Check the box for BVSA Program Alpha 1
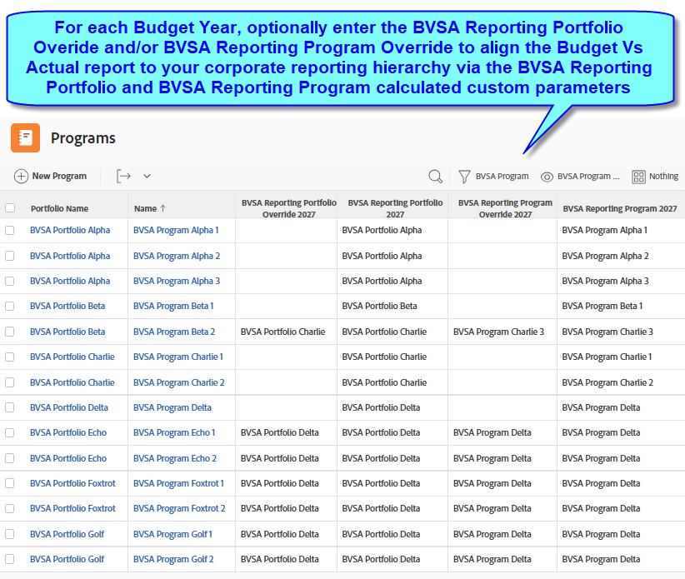 (x=10, y=231)
